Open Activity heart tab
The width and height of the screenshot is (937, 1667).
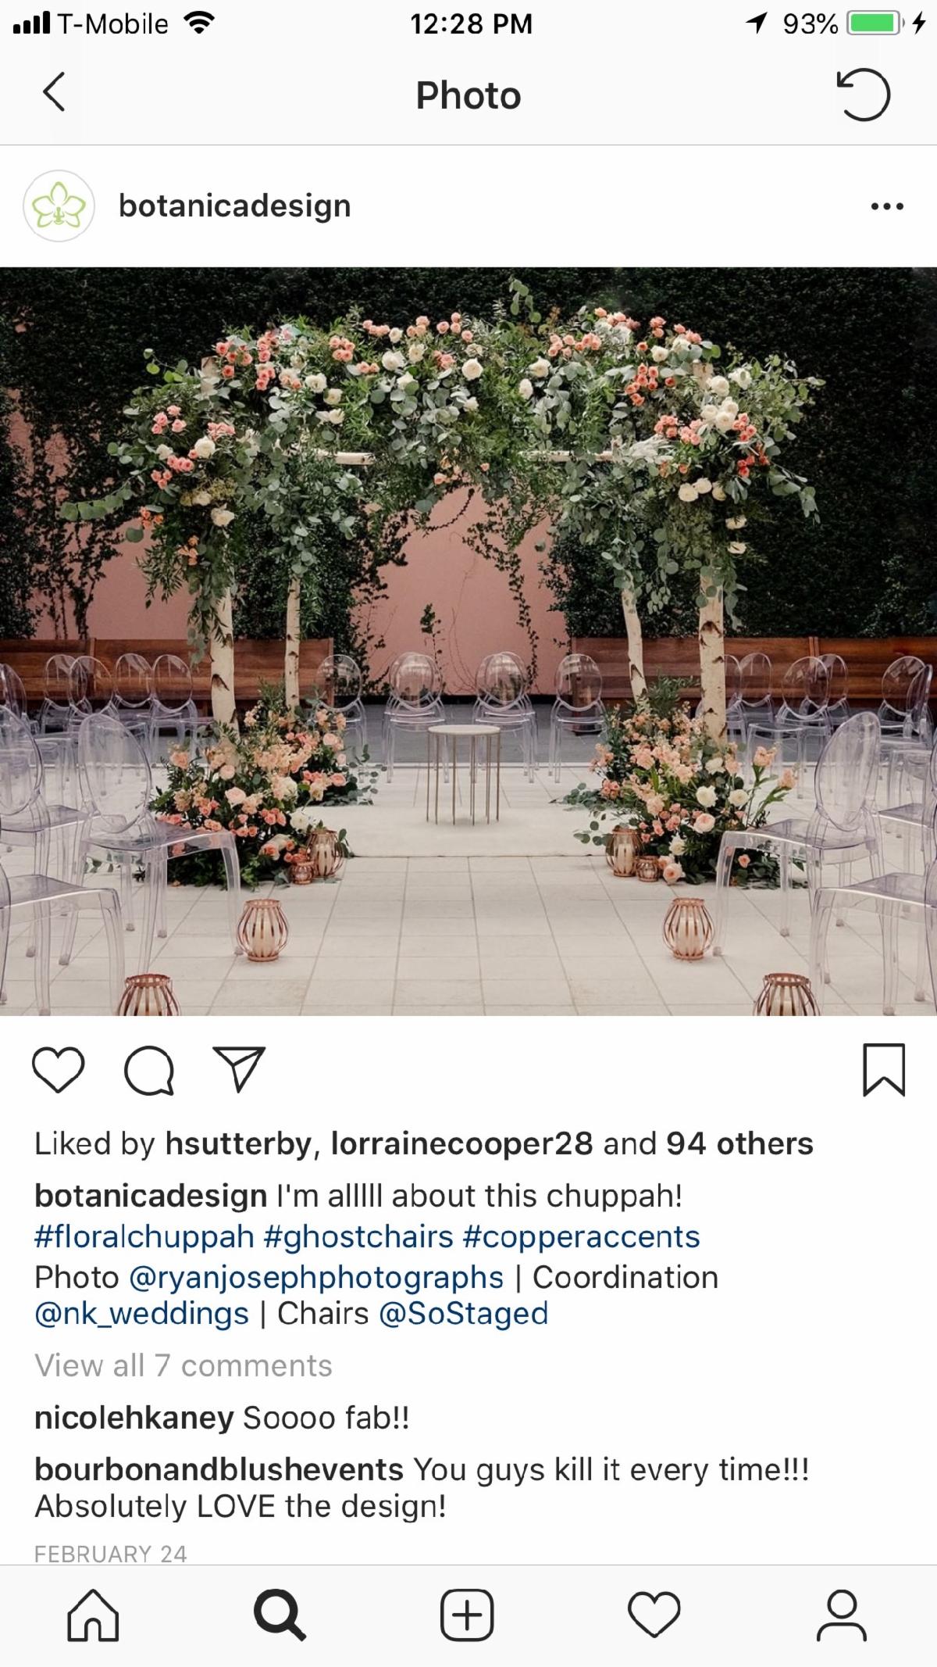tap(654, 1615)
